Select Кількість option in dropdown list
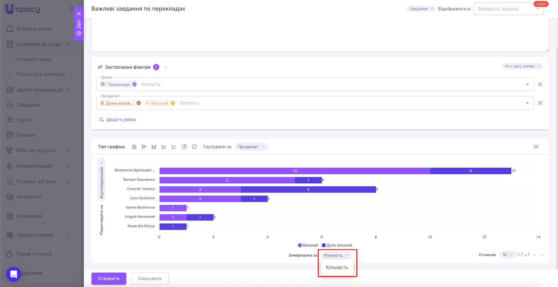This screenshot has width=558, height=287. pyautogui.click(x=337, y=267)
